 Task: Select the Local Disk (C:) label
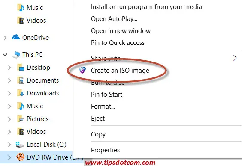point(46,145)
